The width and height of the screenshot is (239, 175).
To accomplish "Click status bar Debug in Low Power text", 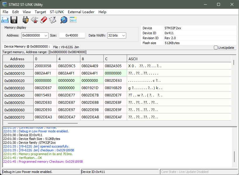I will coord(27,172).
